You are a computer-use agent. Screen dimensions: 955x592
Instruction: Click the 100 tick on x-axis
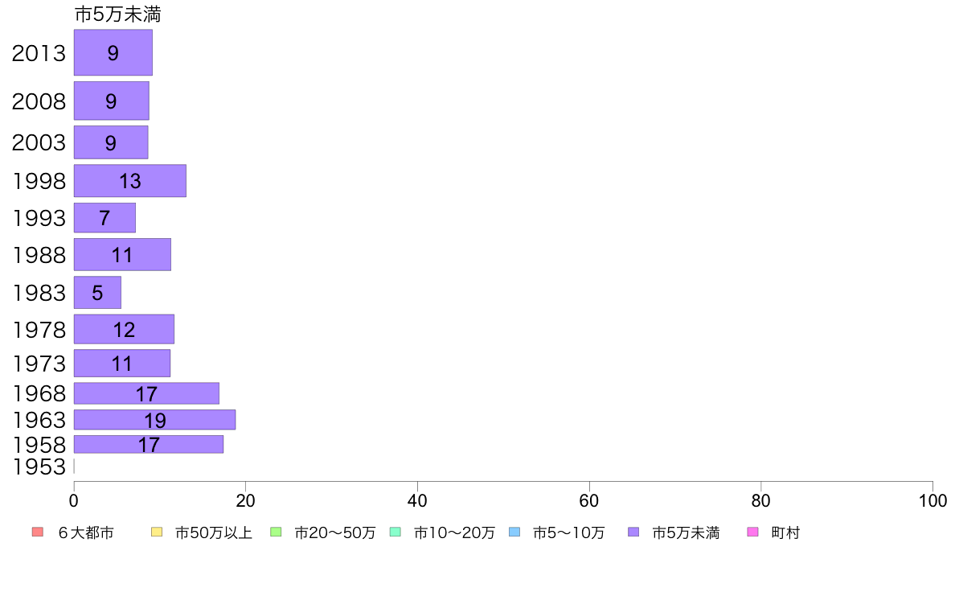coord(932,501)
